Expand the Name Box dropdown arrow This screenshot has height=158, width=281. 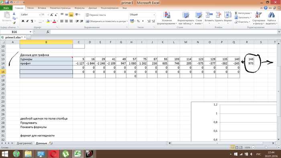pos(30,32)
